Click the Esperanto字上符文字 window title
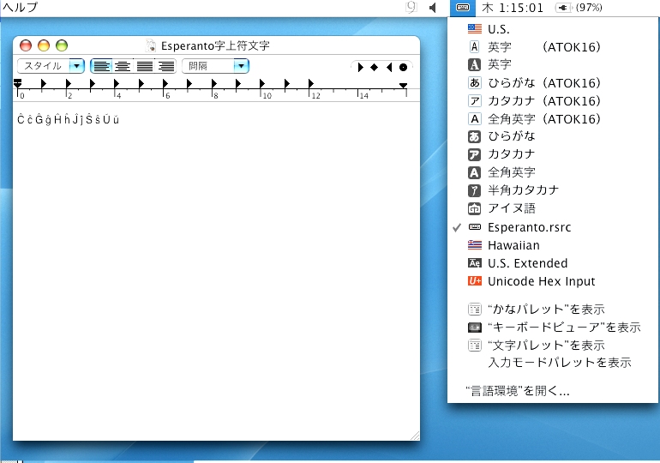Screen dimensions: 660x463 tap(215, 45)
